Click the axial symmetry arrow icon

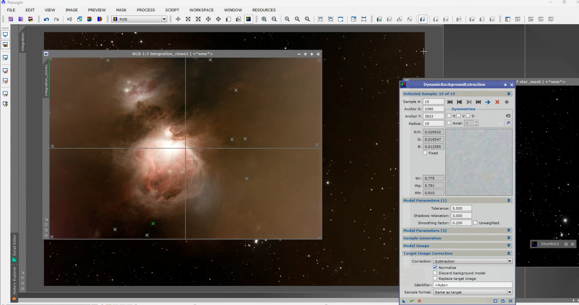[x=508, y=123]
